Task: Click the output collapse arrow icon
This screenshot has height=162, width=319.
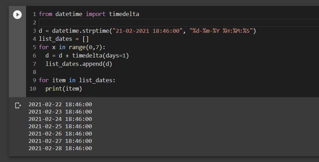Action: point(18,105)
